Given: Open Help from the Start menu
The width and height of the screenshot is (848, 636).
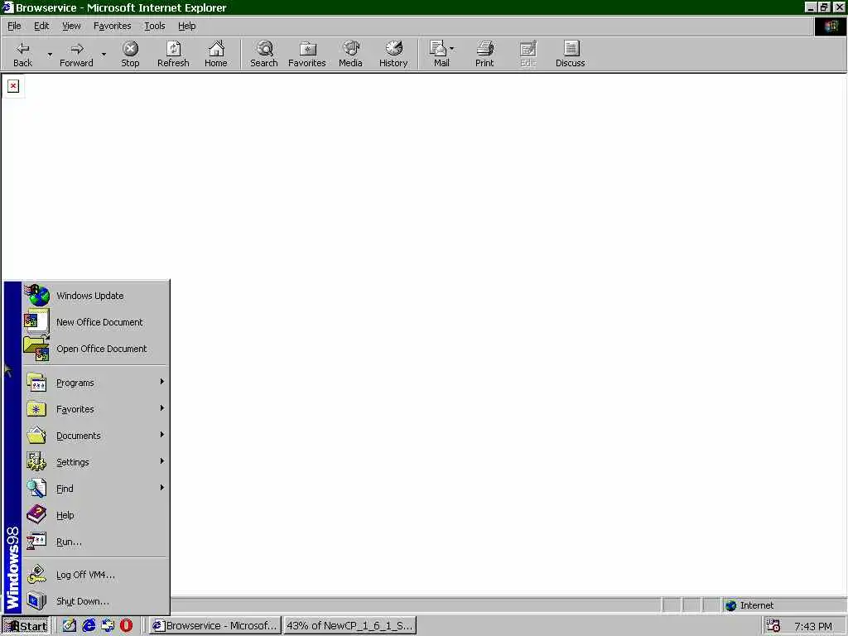Looking at the screenshot, I should point(95,515).
